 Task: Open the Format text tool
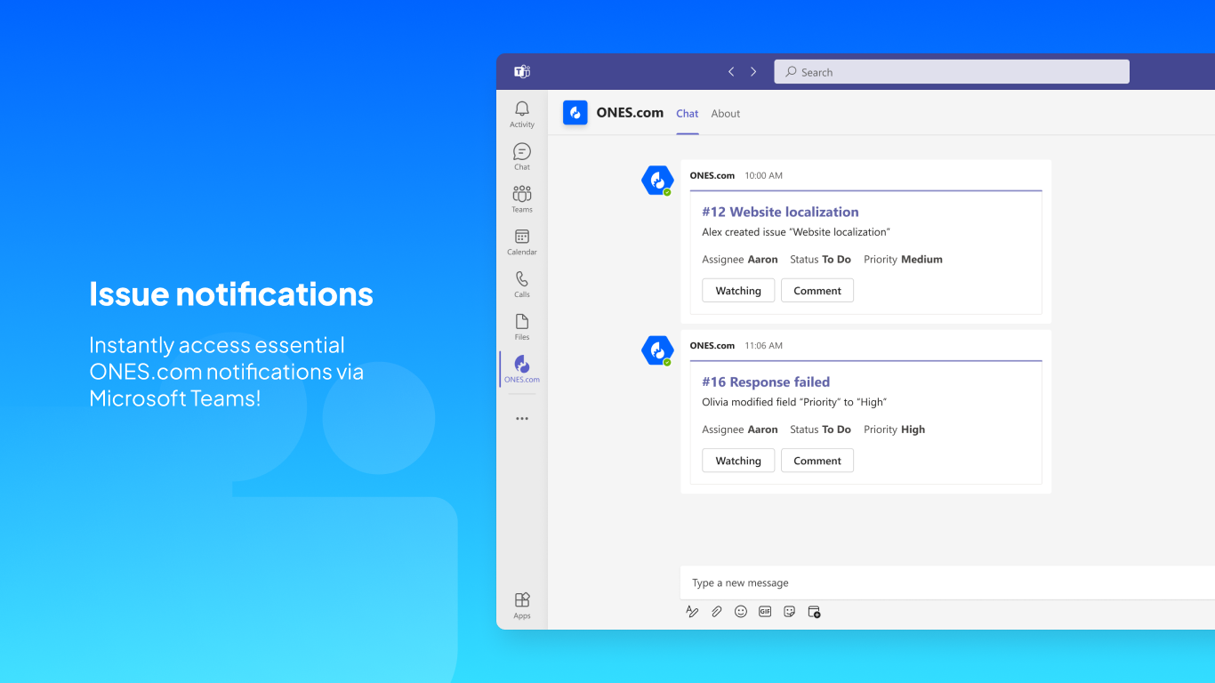click(x=692, y=612)
